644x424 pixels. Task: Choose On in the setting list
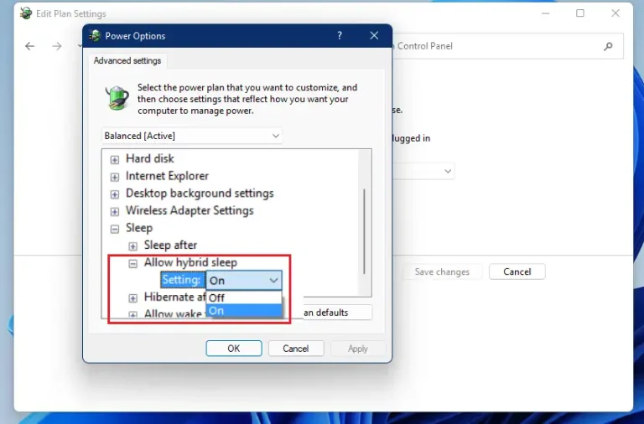pyautogui.click(x=243, y=311)
